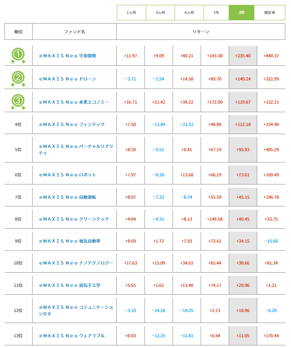Switch to the 1ヵ月 period tab
This screenshot has height=347, width=291.
tap(131, 13)
